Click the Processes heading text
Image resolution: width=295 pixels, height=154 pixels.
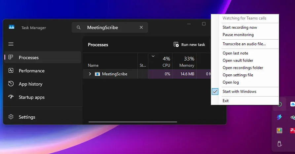98,45
